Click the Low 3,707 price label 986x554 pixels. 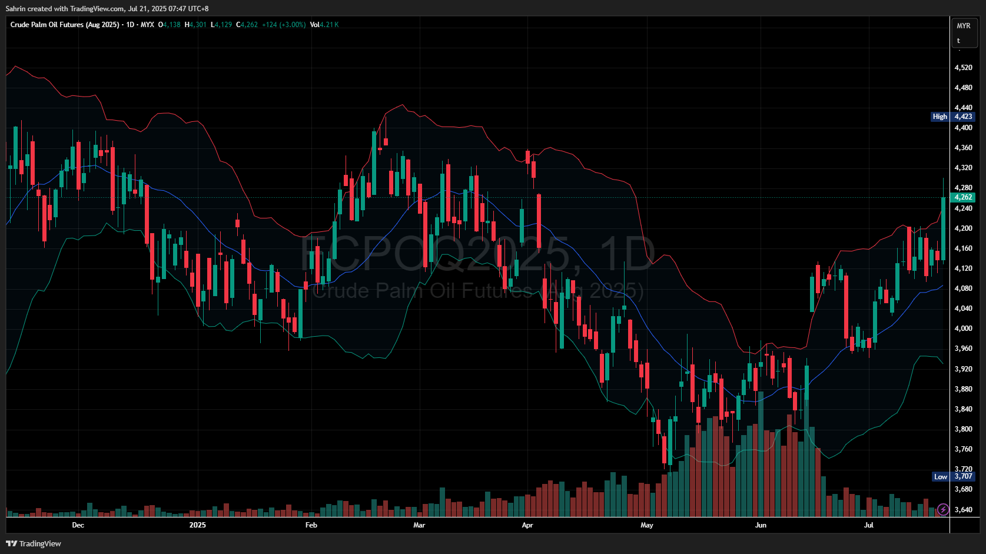pyautogui.click(x=954, y=476)
